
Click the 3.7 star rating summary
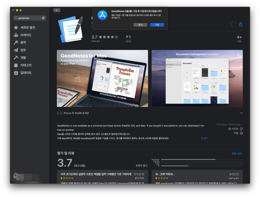[x=105, y=38]
